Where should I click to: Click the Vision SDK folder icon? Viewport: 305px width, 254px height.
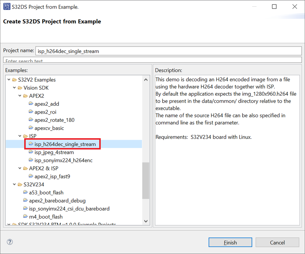coord(20,88)
